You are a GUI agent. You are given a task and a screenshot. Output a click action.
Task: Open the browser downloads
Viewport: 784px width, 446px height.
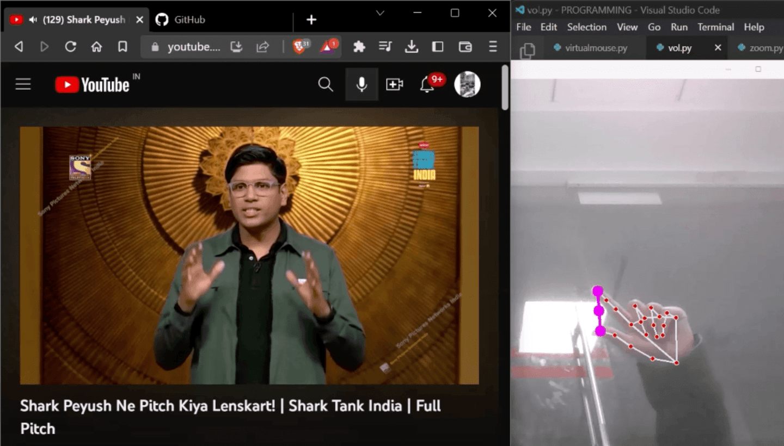coord(412,47)
